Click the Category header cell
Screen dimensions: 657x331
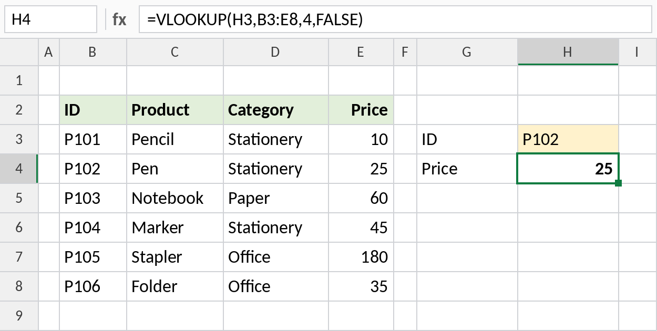pyautogui.click(x=276, y=110)
